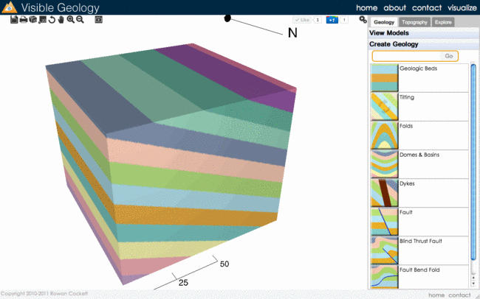Viewport: 480px width, 299px height.
Task: Click the 3D cube view icon
Action: click(x=33, y=19)
